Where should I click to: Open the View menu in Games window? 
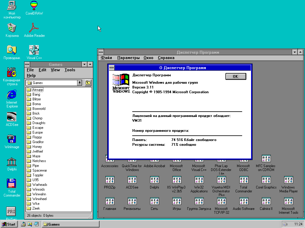(x=55, y=70)
